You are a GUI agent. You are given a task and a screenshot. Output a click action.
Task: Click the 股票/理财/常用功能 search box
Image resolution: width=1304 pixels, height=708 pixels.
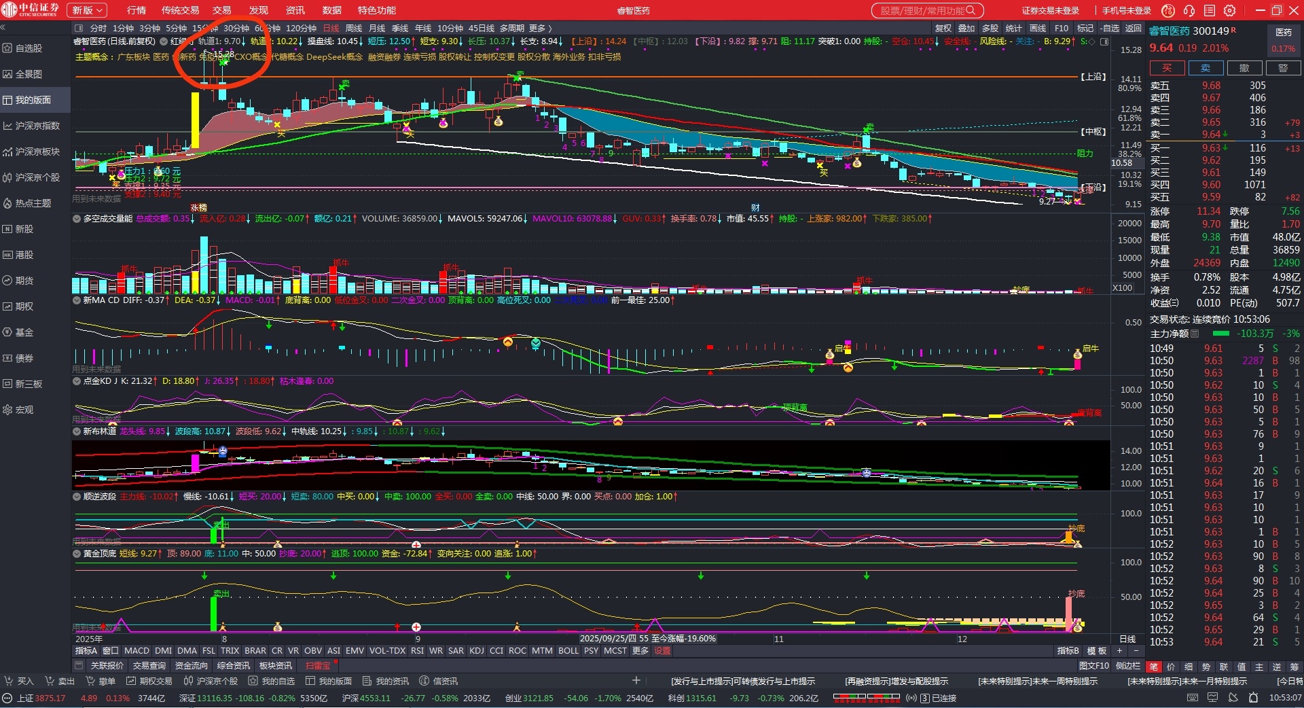(x=927, y=10)
